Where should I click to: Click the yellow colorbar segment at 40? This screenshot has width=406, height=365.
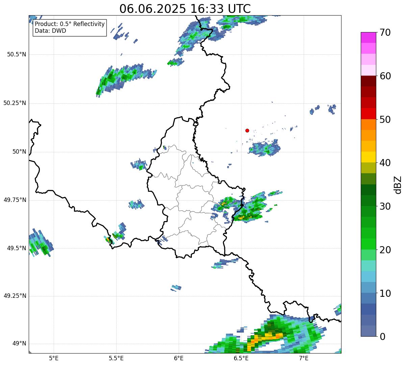point(368,157)
